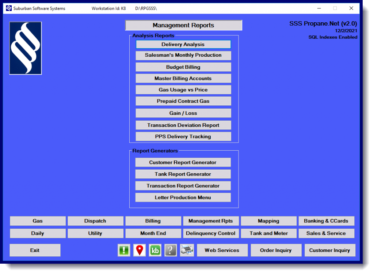Switch to the Sales & Service menu
This screenshot has width=374, height=275.
pyautogui.click(x=326, y=233)
